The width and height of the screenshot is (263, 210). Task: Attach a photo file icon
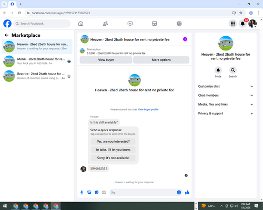coord(89,193)
